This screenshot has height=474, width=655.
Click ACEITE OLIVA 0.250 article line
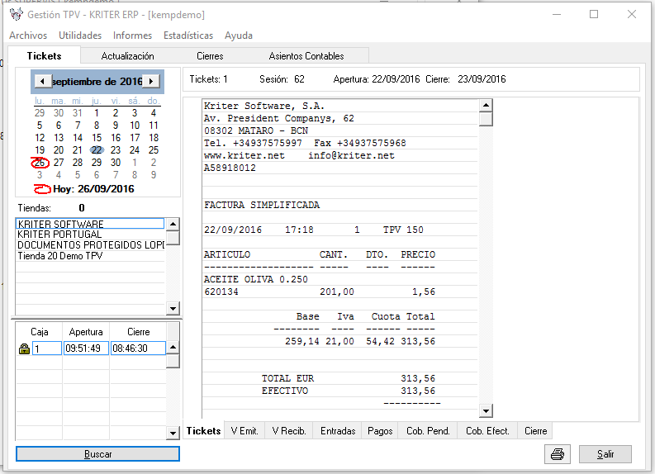pos(256,279)
